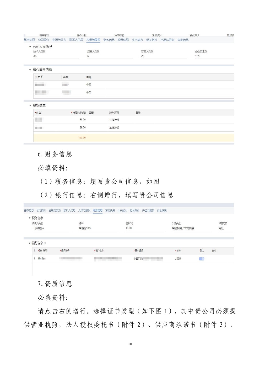The height and width of the screenshot is (368, 260).
Task: Open the 纳税人类型 field showing 一般纳税人
Action: click(x=52, y=228)
